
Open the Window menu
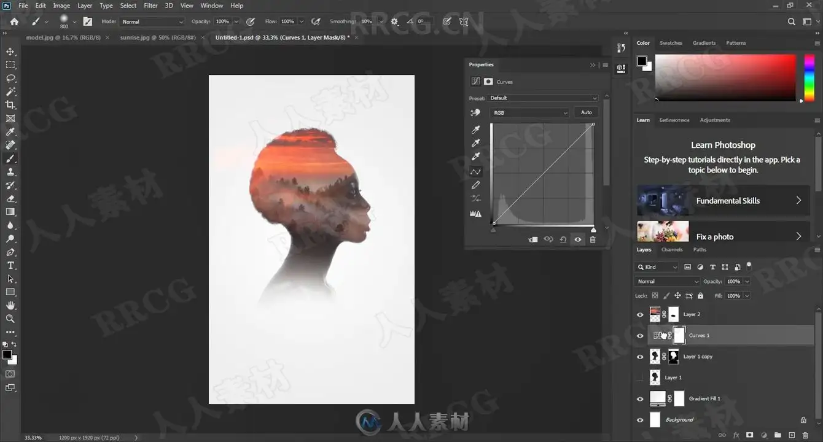[x=212, y=6]
